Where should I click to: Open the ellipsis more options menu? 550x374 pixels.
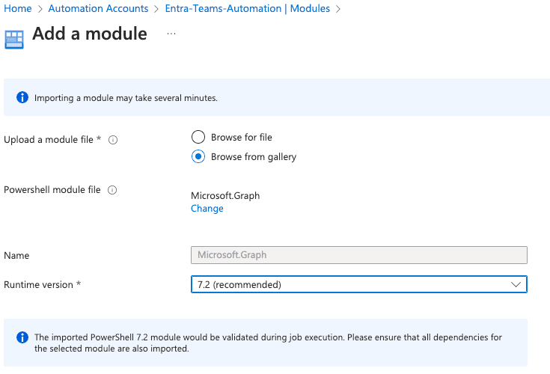(171, 34)
